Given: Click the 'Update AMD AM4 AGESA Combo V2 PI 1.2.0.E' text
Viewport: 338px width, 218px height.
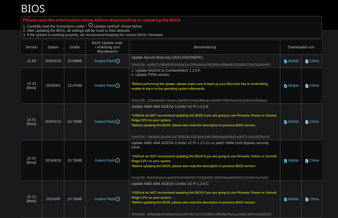Looking at the screenshot, I should click(170, 106).
